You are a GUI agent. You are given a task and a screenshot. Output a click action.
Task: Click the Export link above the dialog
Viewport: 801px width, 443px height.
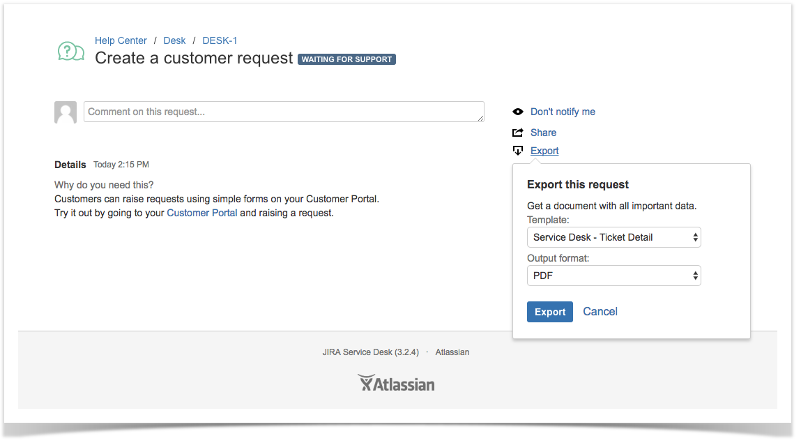tap(544, 151)
